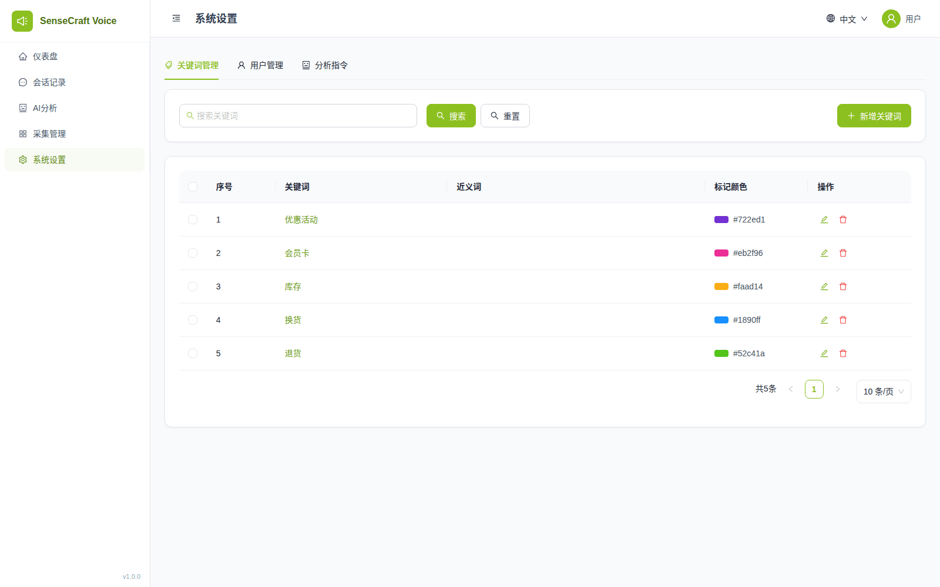The height and width of the screenshot is (587, 940).
Task: Open 仪表盘 in the sidebar
Action: [x=75, y=56]
